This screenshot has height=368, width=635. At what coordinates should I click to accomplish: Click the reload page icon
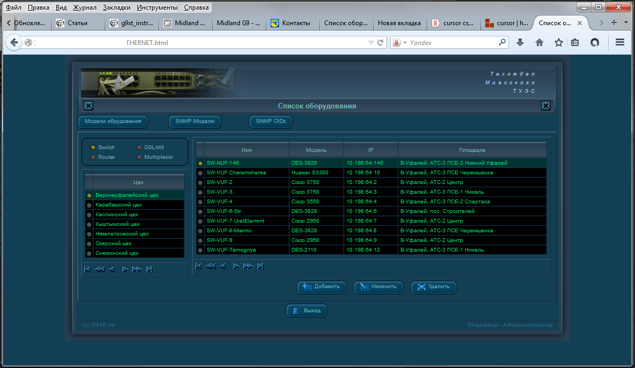[x=381, y=42]
